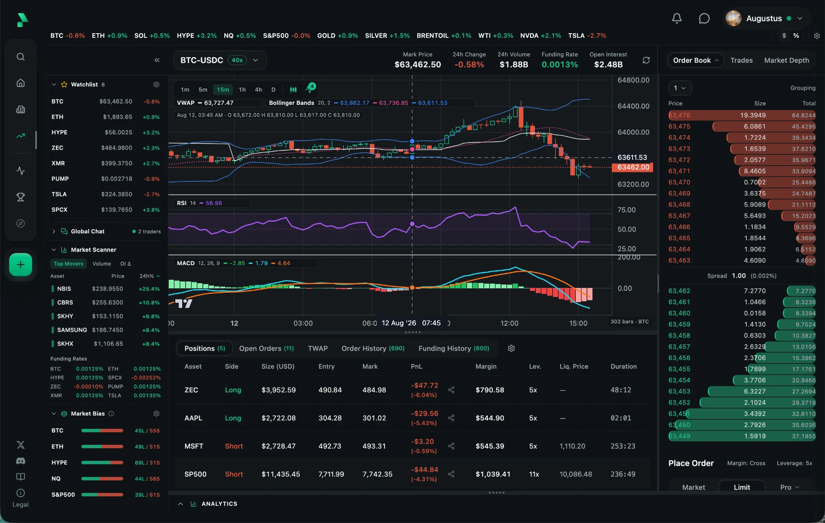Viewport: 825px width, 523px height.
Task: Collapse the Market Scanner section
Action: click(54, 250)
